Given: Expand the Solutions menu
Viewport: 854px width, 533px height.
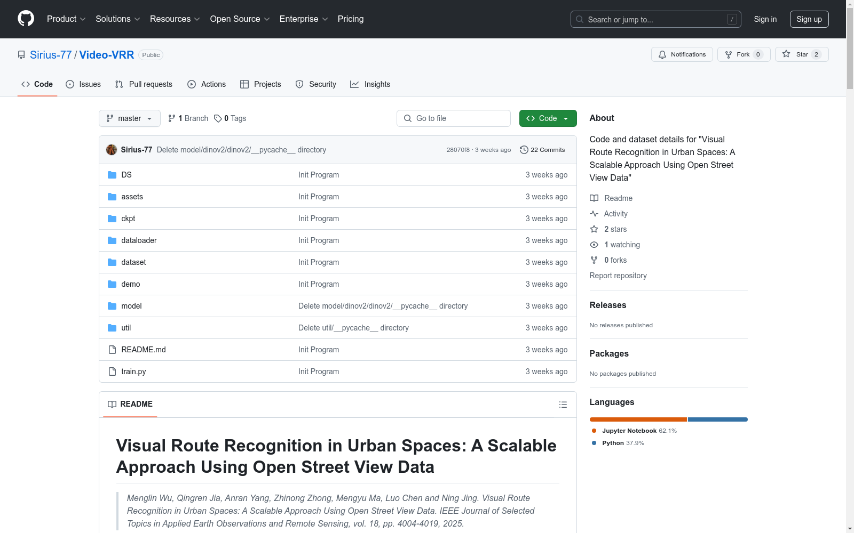Looking at the screenshot, I should 118,19.
